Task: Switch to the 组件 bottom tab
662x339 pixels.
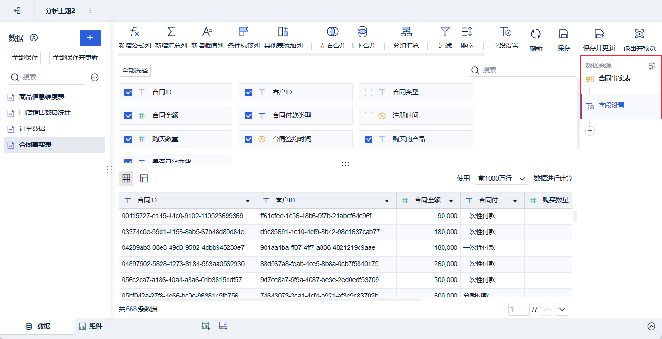Action: (90, 326)
